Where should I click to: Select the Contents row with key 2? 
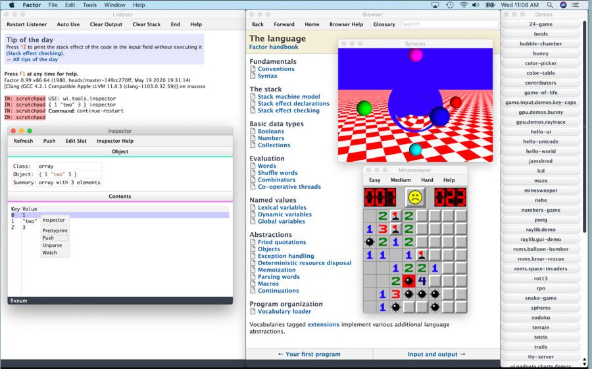click(x=120, y=228)
